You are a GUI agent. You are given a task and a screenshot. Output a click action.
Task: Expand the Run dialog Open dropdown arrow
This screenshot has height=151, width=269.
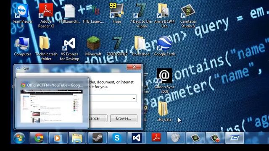click(x=134, y=99)
